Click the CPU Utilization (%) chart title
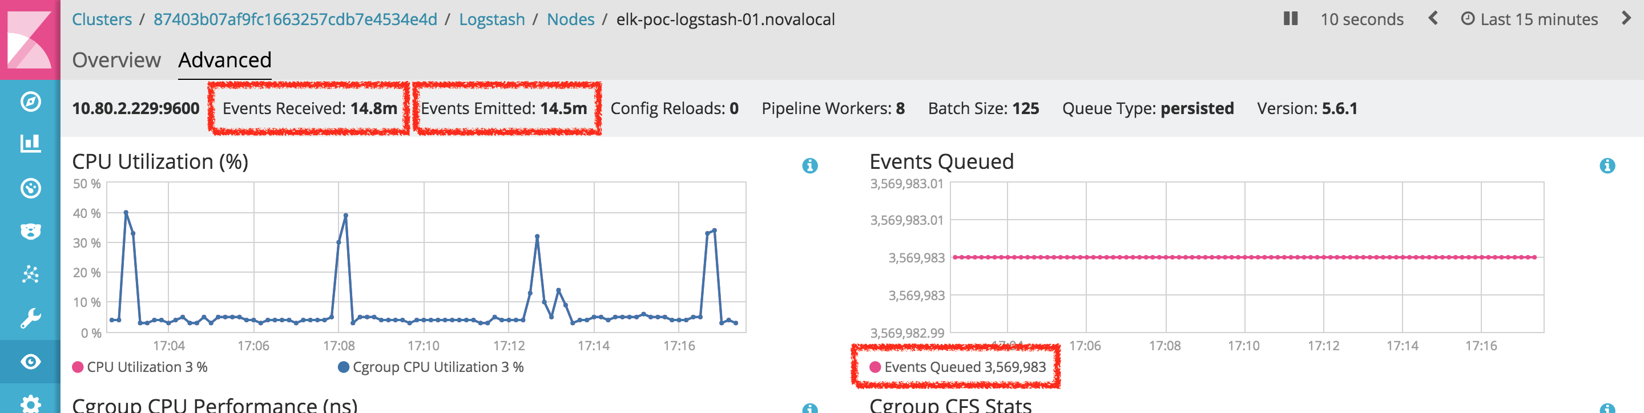The width and height of the screenshot is (1644, 413). (x=160, y=162)
